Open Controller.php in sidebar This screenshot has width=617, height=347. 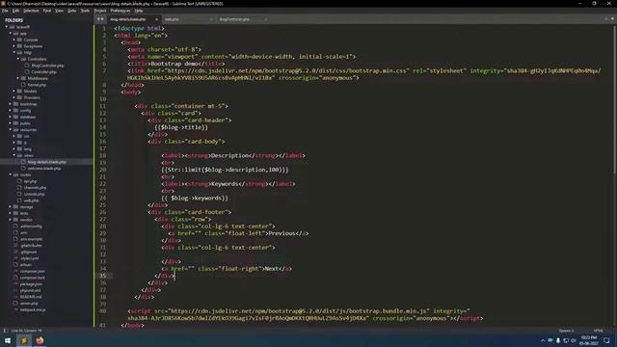[x=43, y=72]
